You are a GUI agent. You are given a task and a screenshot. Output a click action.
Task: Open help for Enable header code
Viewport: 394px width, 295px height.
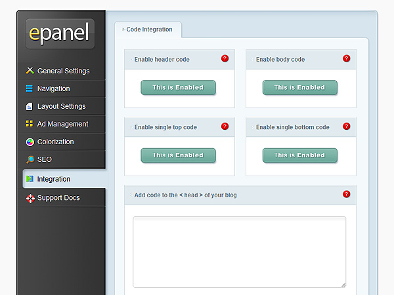(x=225, y=59)
